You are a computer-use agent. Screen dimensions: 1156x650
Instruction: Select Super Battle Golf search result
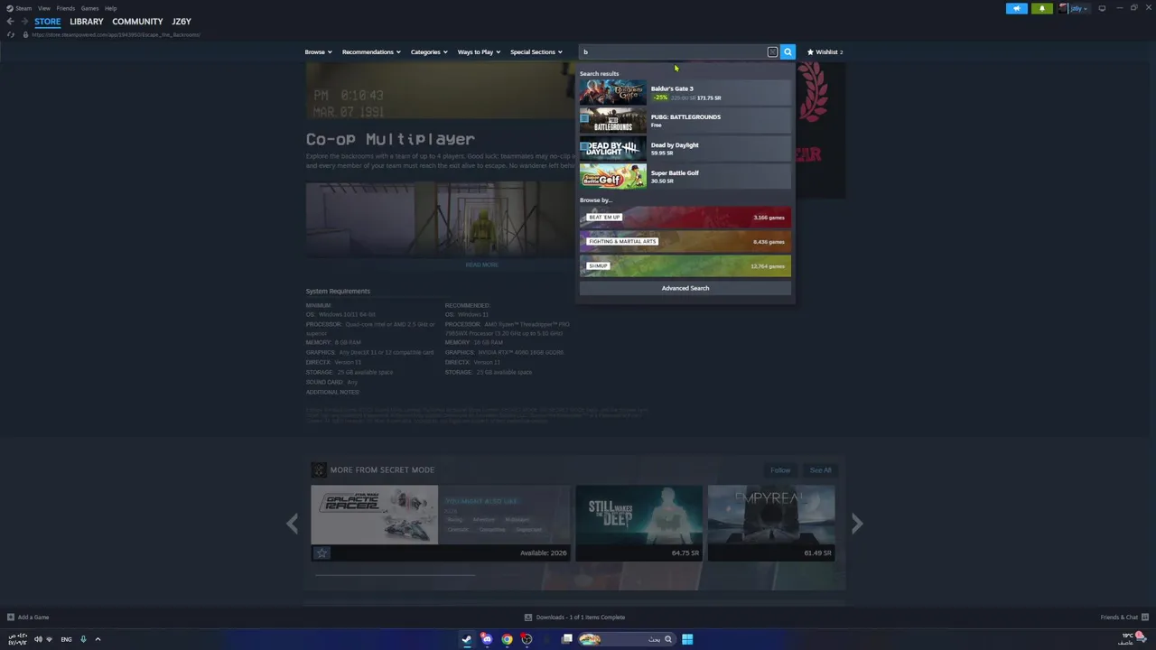(685, 176)
